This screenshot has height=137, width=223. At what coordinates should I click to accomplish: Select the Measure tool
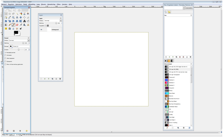[17, 17]
